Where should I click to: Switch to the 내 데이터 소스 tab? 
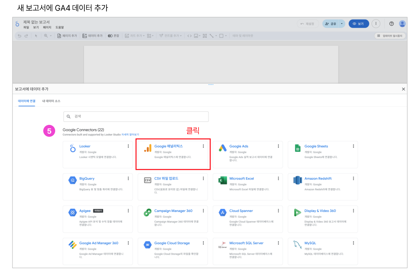pyautogui.click(x=51, y=101)
